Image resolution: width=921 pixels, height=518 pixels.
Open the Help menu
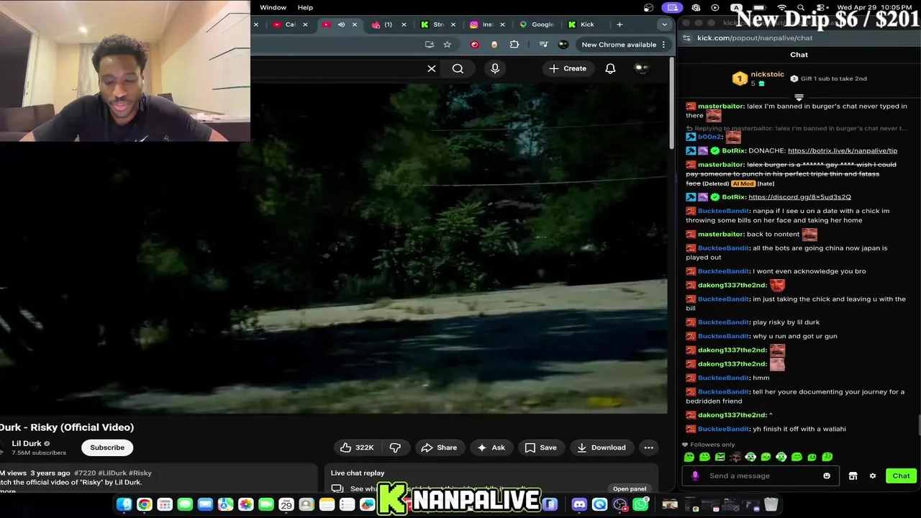305,7
